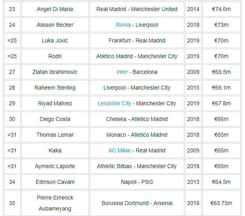Select the Kaka name cell
The height and width of the screenshot is (216, 245).
(x=55, y=150)
